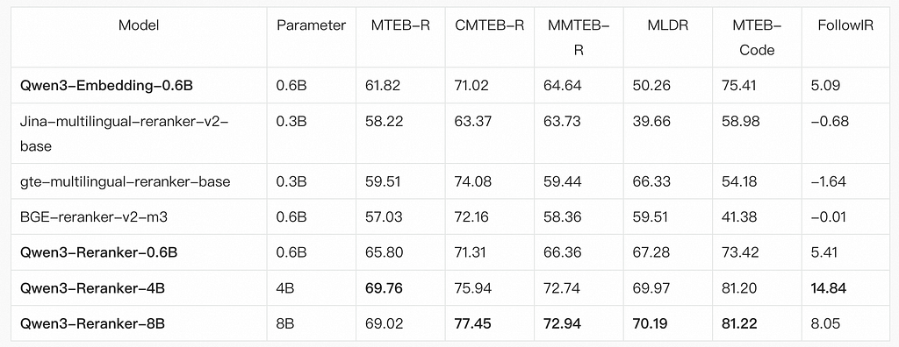Click the MLDR column header
This screenshot has height=347, width=899.
point(667,25)
